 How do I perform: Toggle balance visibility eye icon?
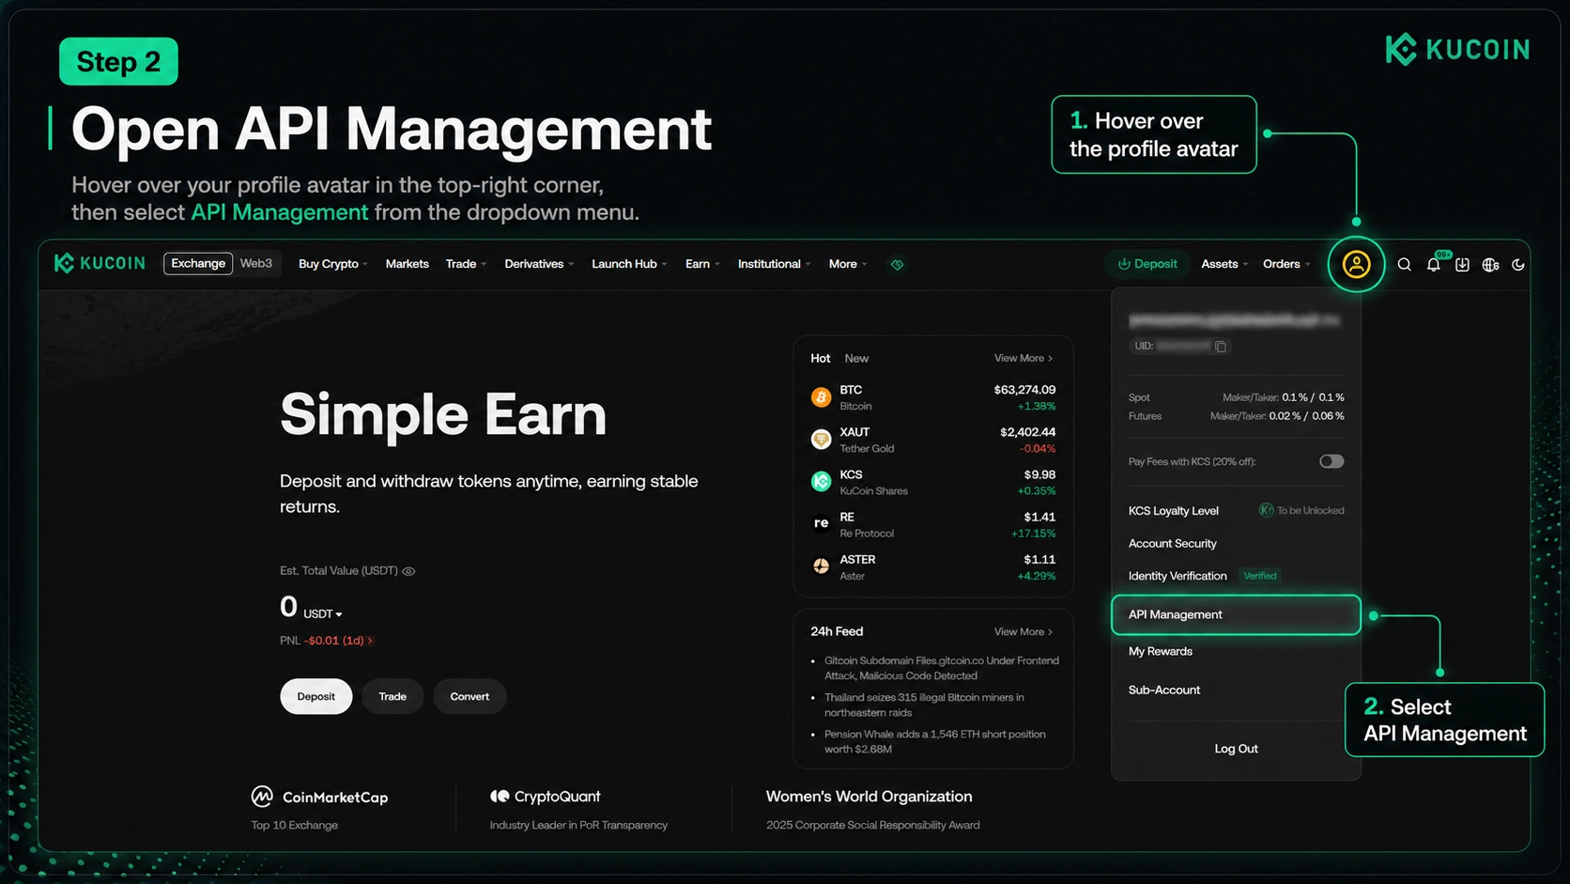coord(408,571)
